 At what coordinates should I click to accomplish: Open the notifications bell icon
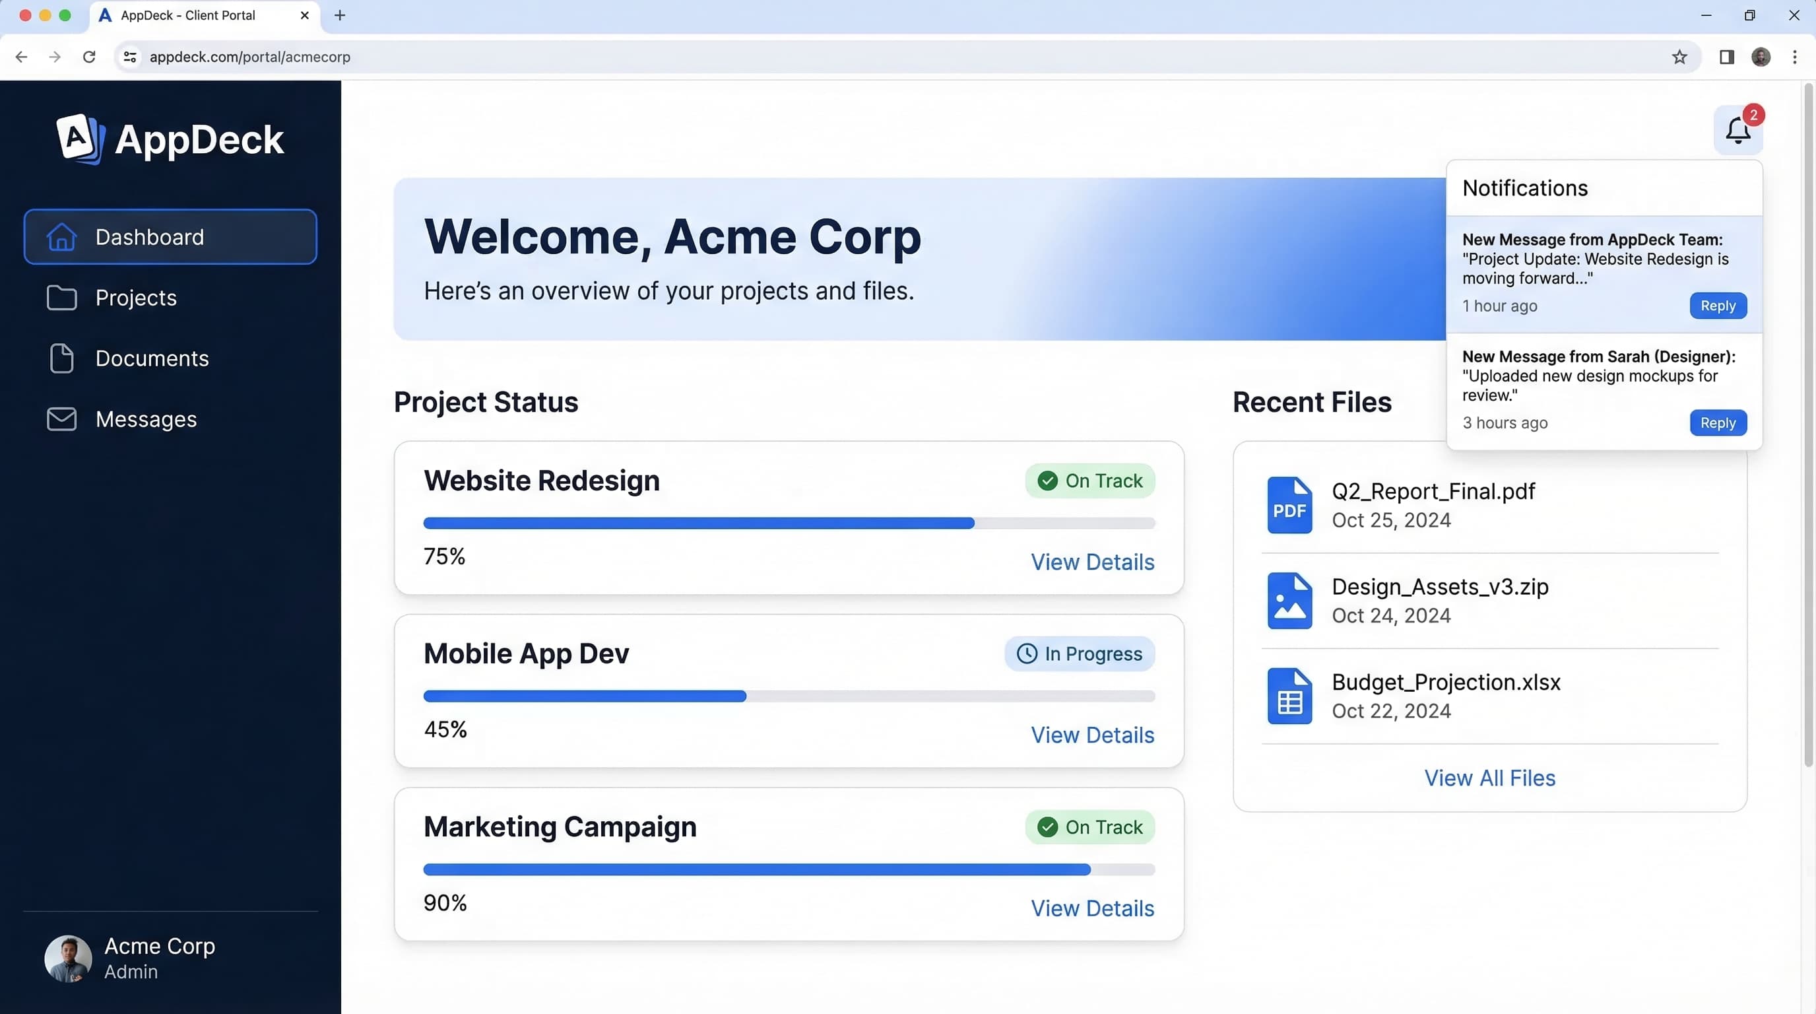[x=1737, y=131]
